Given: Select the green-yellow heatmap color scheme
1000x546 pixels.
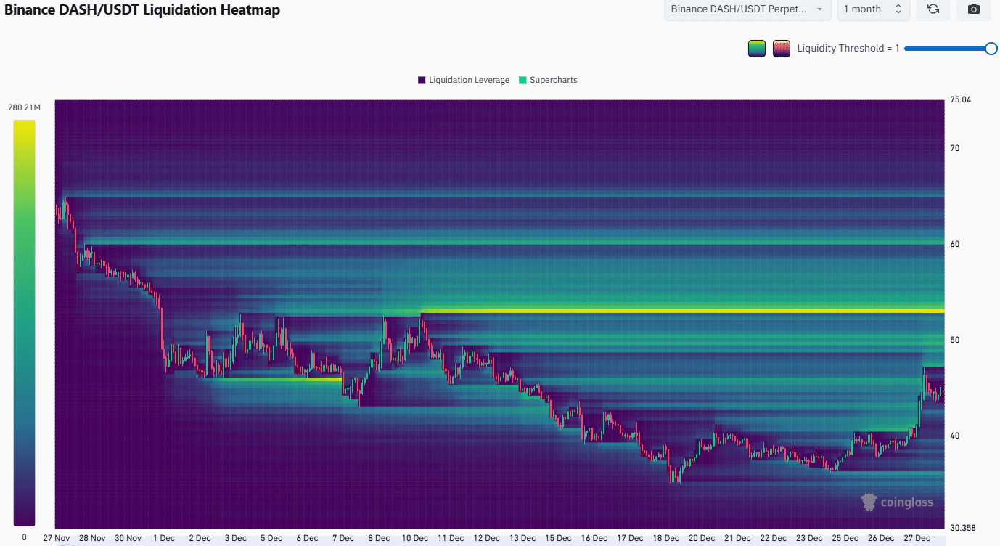Looking at the screenshot, I should pyautogui.click(x=757, y=49).
